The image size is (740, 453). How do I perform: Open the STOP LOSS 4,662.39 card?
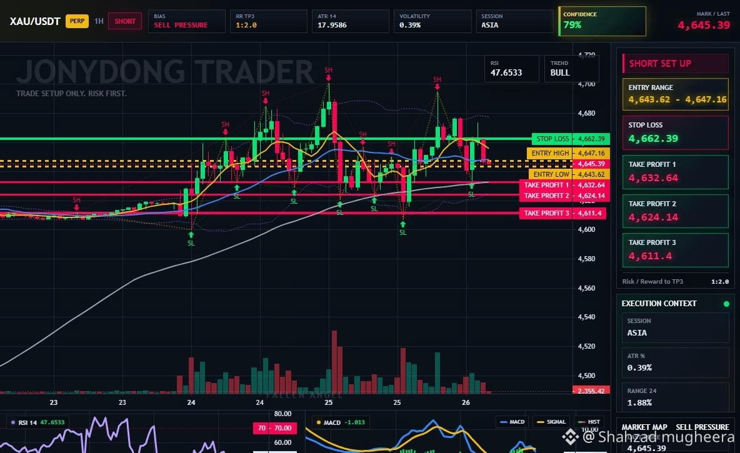pos(676,132)
